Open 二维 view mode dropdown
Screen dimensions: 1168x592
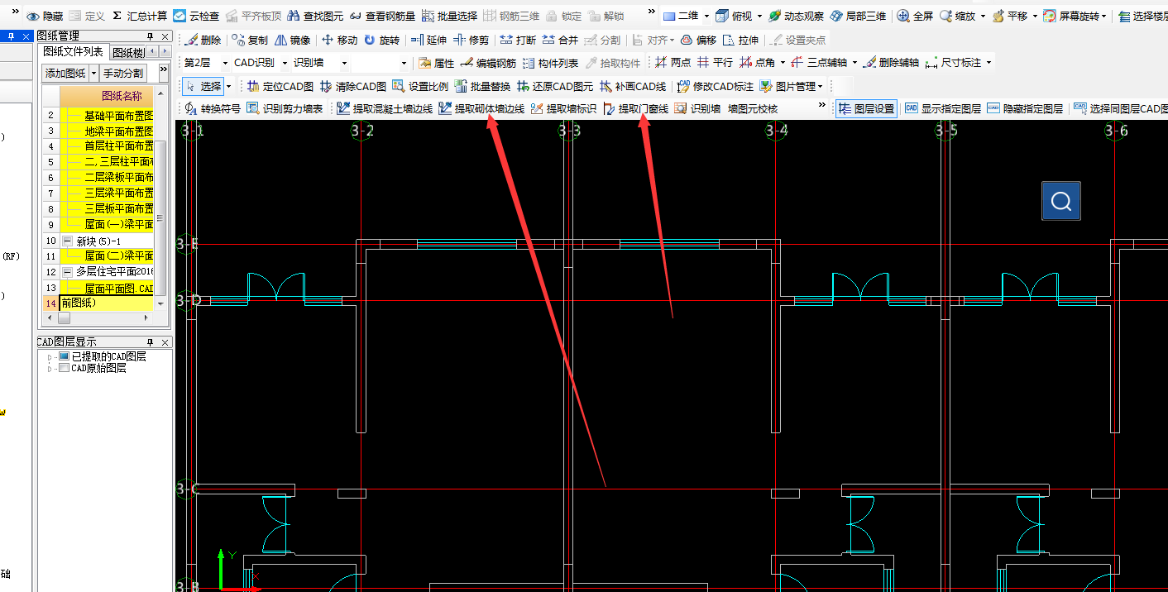point(706,16)
